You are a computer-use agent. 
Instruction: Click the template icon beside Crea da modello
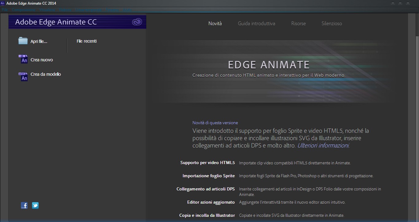click(23, 77)
